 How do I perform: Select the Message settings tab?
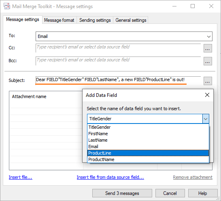coord(23,19)
